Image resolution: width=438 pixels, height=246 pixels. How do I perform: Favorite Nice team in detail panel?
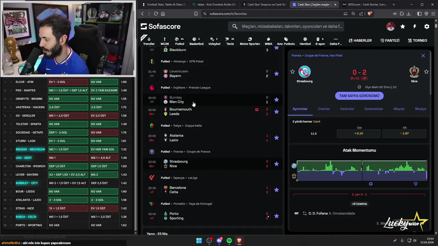(426, 71)
